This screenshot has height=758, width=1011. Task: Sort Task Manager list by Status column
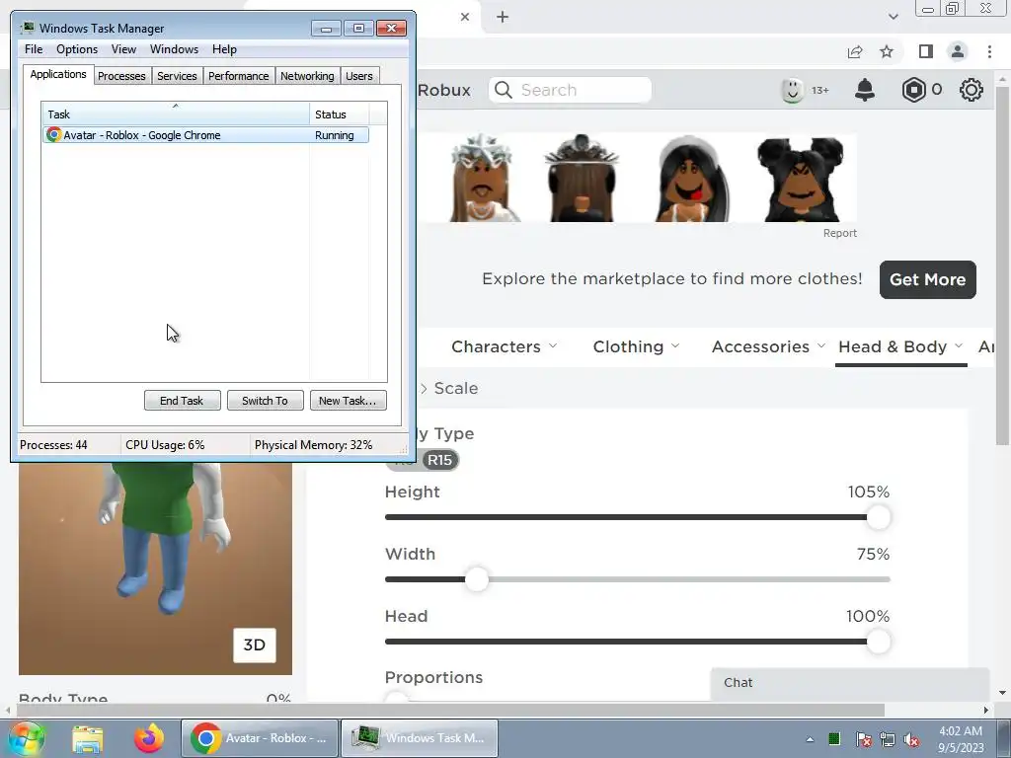pyautogui.click(x=340, y=114)
